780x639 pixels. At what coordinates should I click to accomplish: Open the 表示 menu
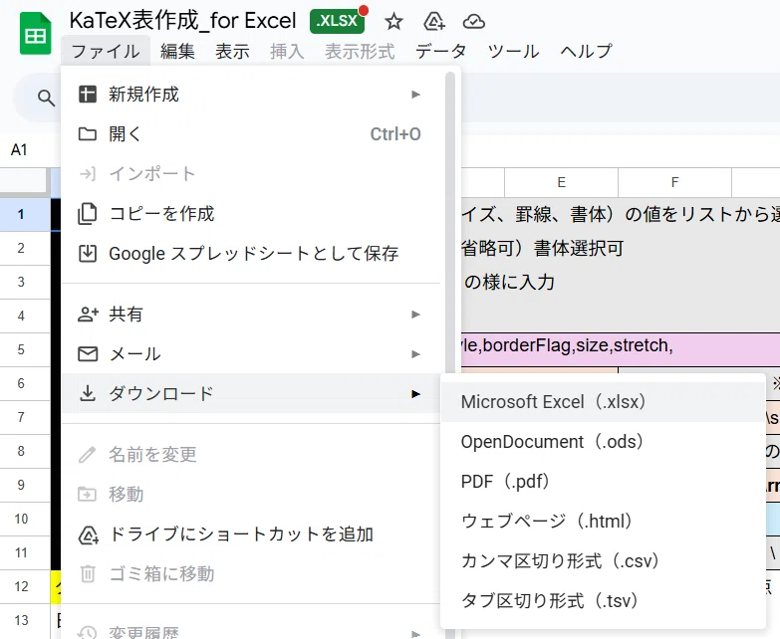[232, 51]
